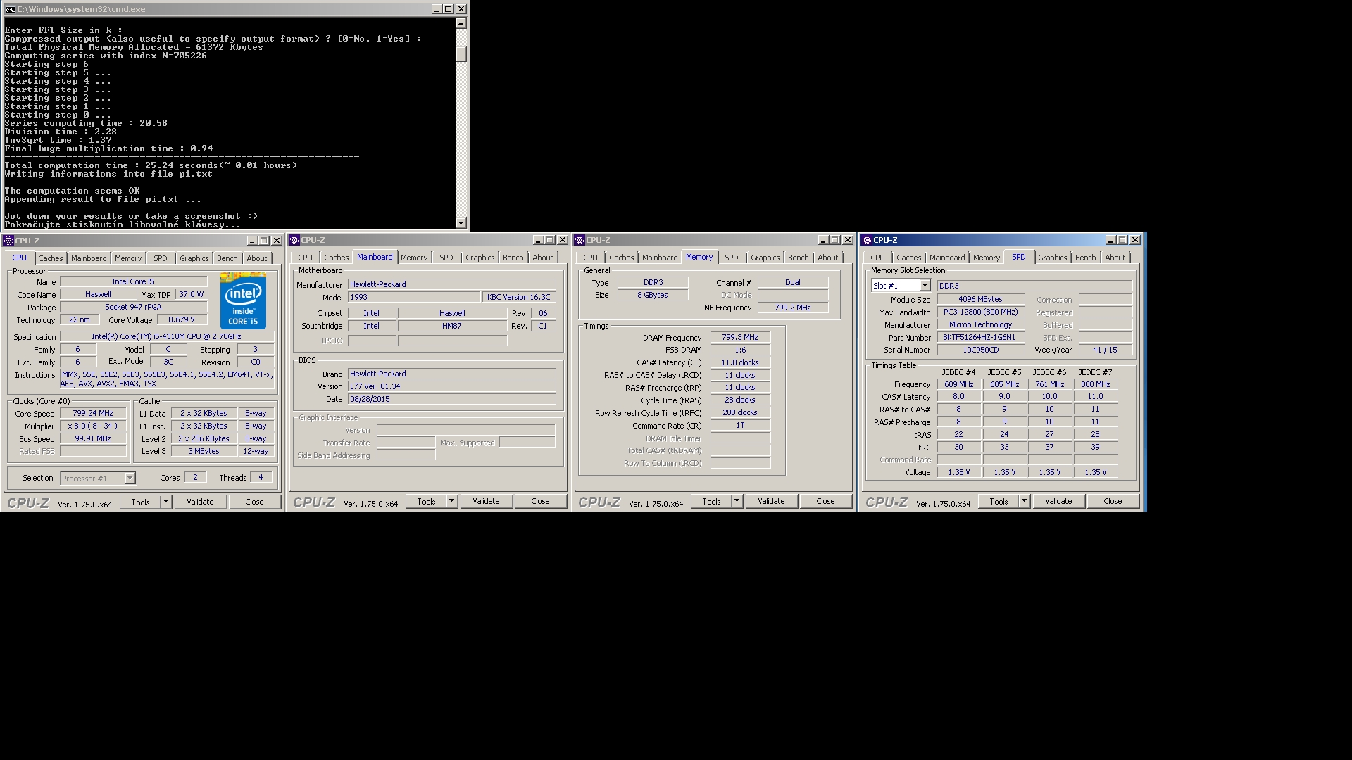Click Validate button in CPU window
This screenshot has width=1352, height=760.
tap(200, 502)
